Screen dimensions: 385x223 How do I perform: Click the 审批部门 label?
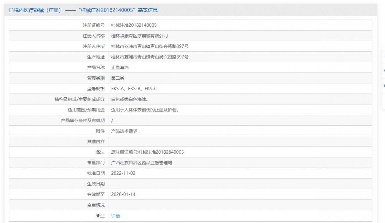click(96, 163)
